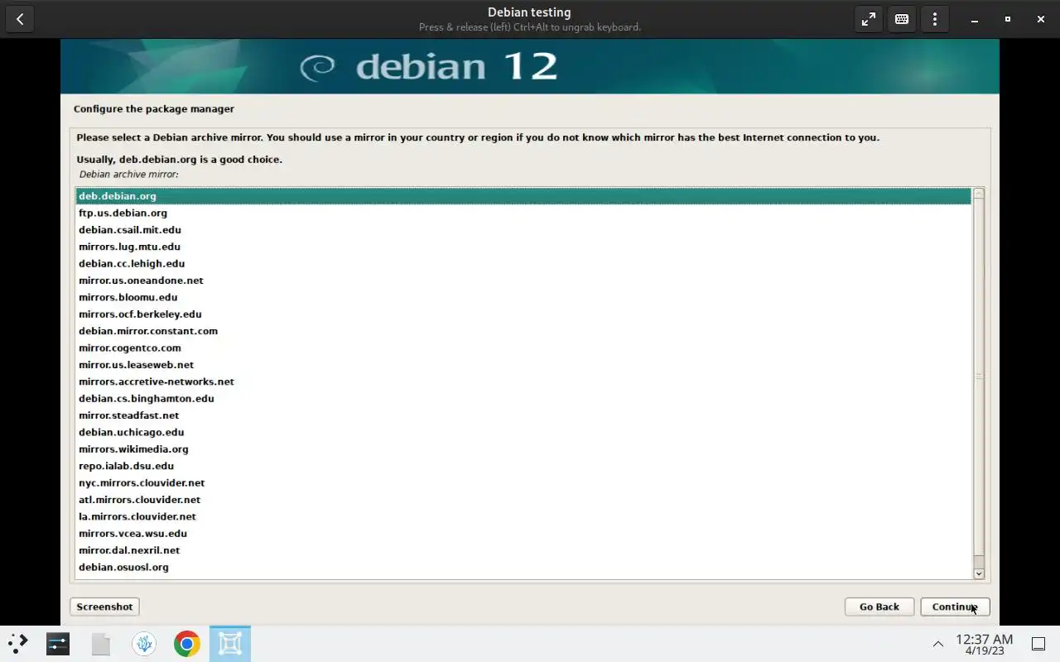Click the mirror list scroll down arrow
Image resolution: width=1060 pixels, height=662 pixels.
tap(979, 573)
